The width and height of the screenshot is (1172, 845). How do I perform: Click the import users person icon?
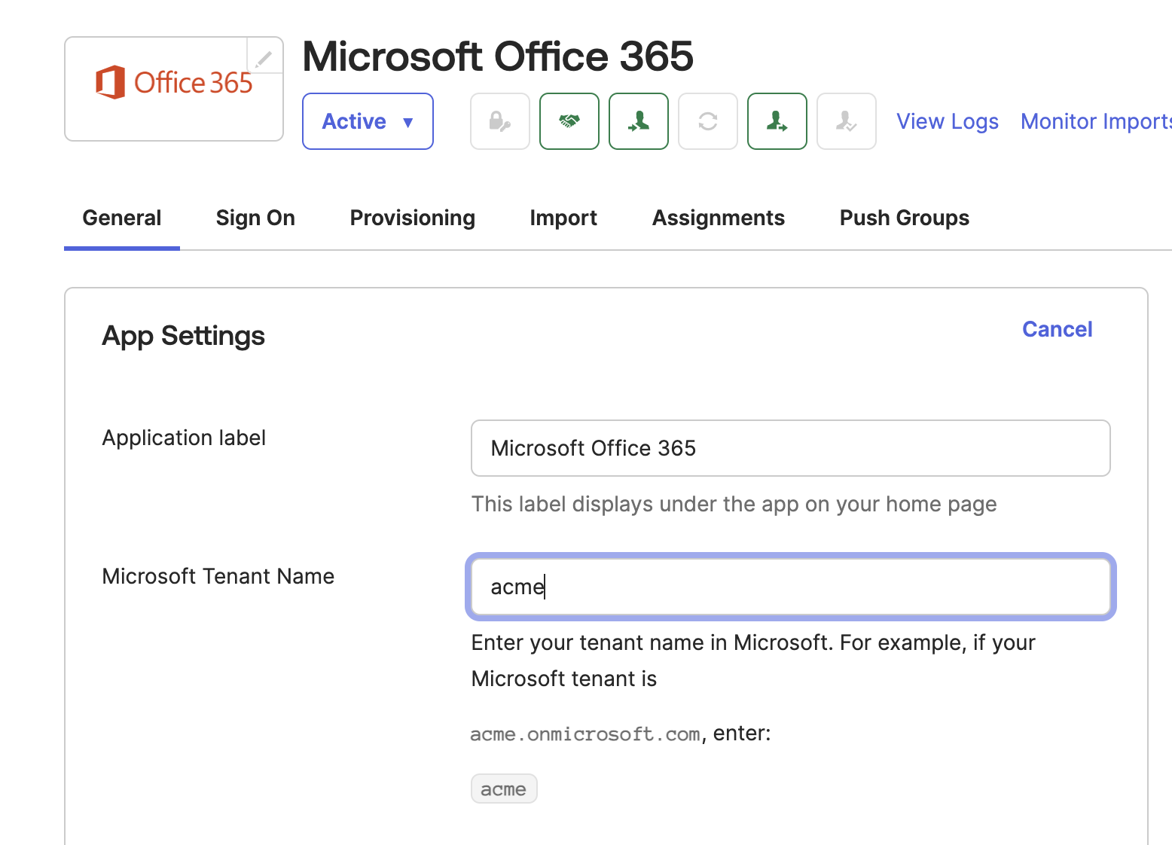click(639, 121)
